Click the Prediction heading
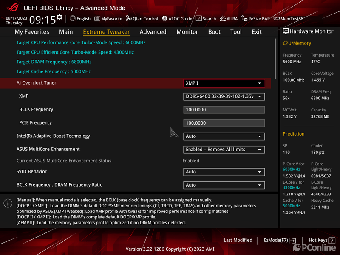This screenshot has width=340, height=255. (294, 134)
